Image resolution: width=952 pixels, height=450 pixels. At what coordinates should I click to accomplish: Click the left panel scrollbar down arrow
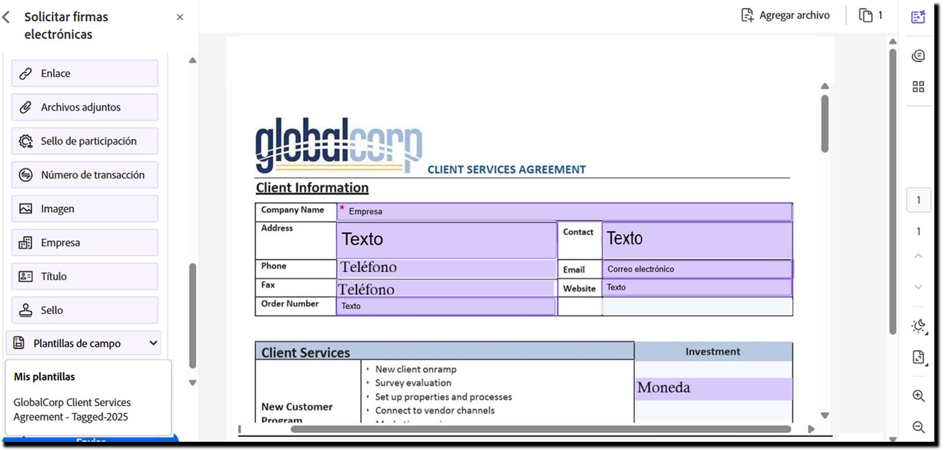coord(193,383)
